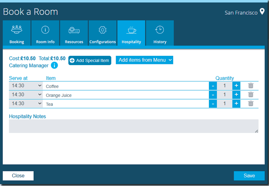Open Tea serve-at time dropdown
The height and width of the screenshot is (186, 269).
pos(26,104)
